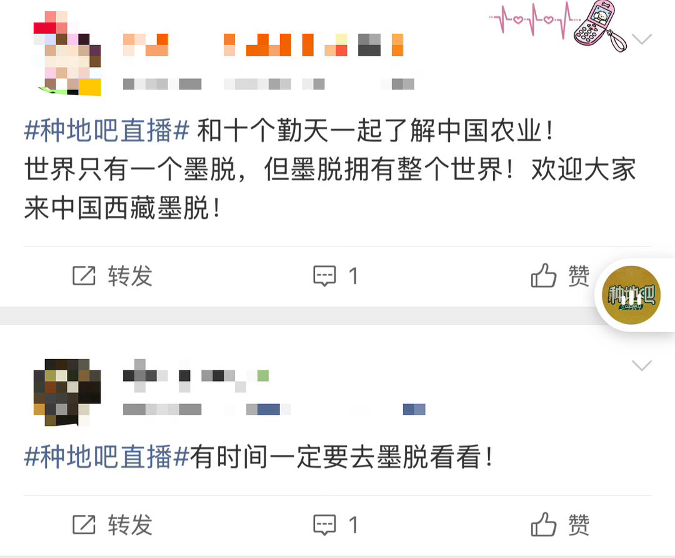Tap the pink flip-phone decoration badge
This screenshot has height=558, width=675.
click(598, 26)
